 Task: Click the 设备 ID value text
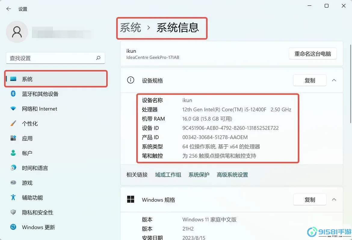230,128
